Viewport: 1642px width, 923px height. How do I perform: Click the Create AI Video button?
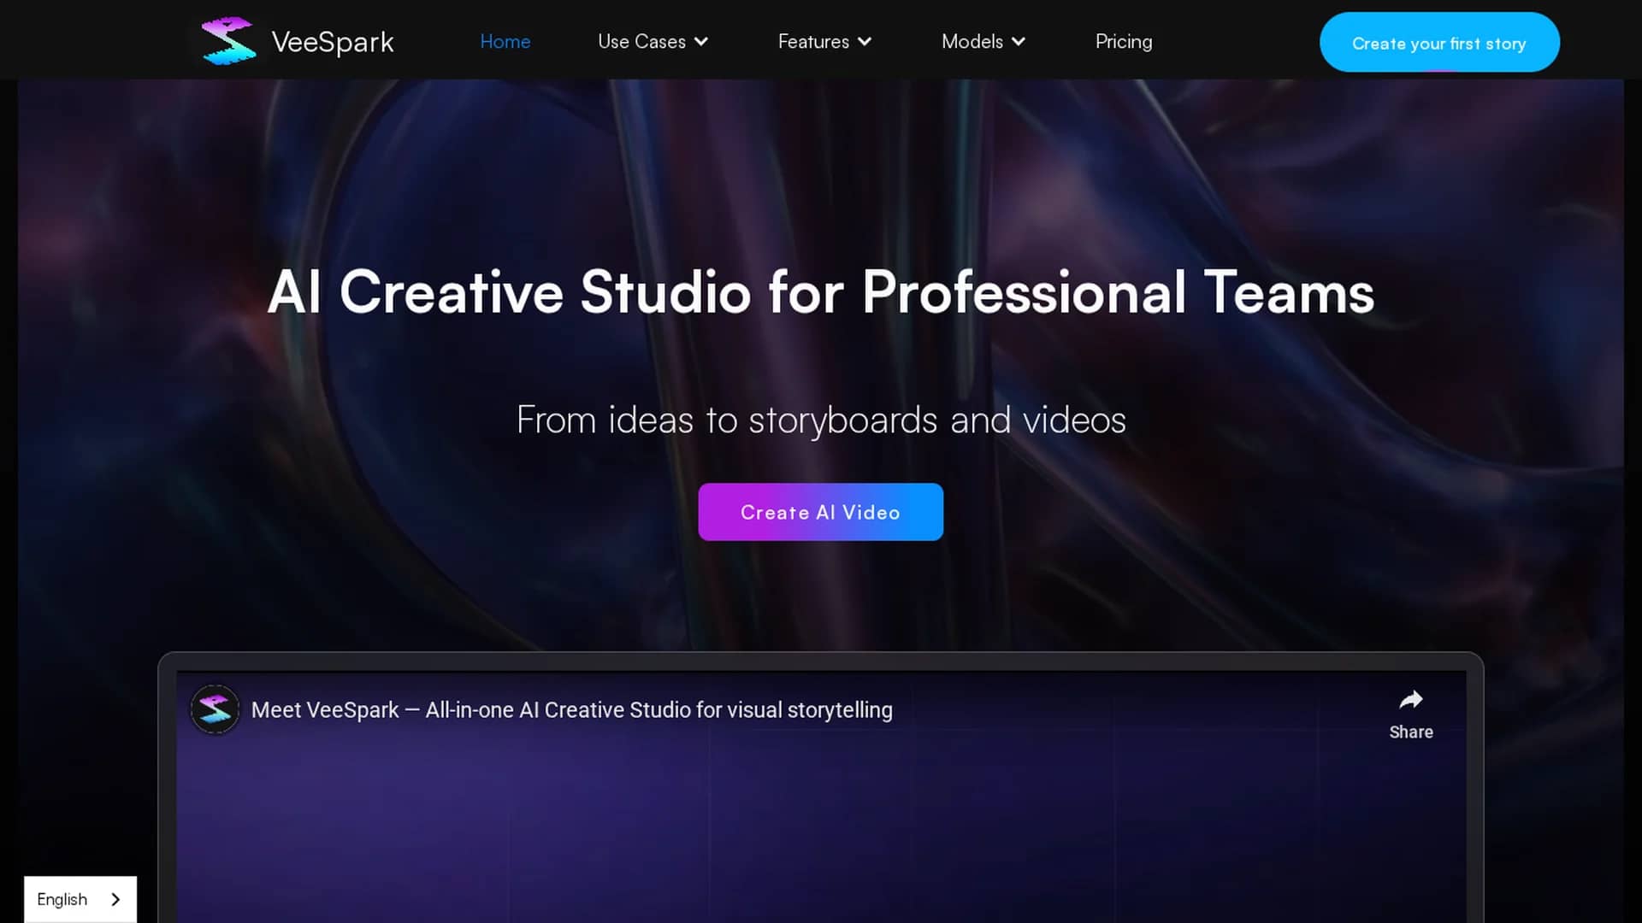(x=820, y=512)
